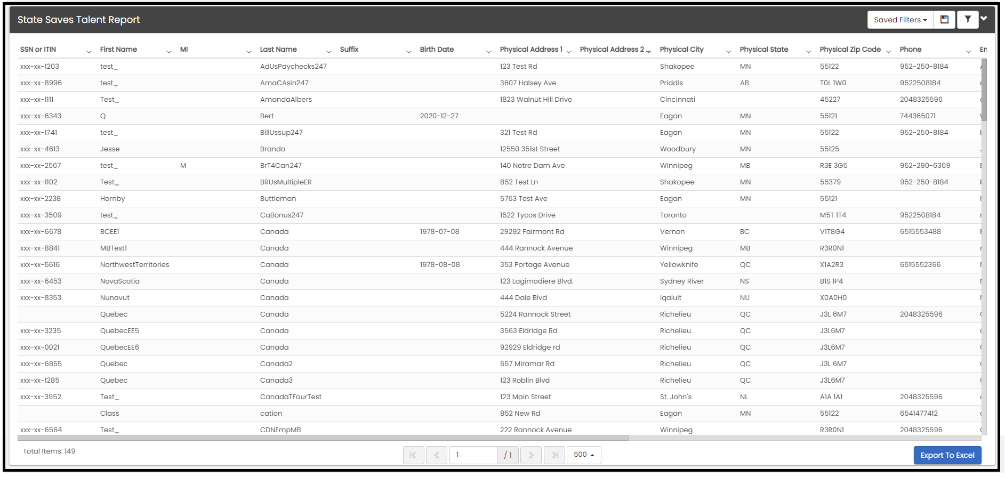Open the Phone column chevron menu
Screen dimensions: 1005x477
pos(968,52)
